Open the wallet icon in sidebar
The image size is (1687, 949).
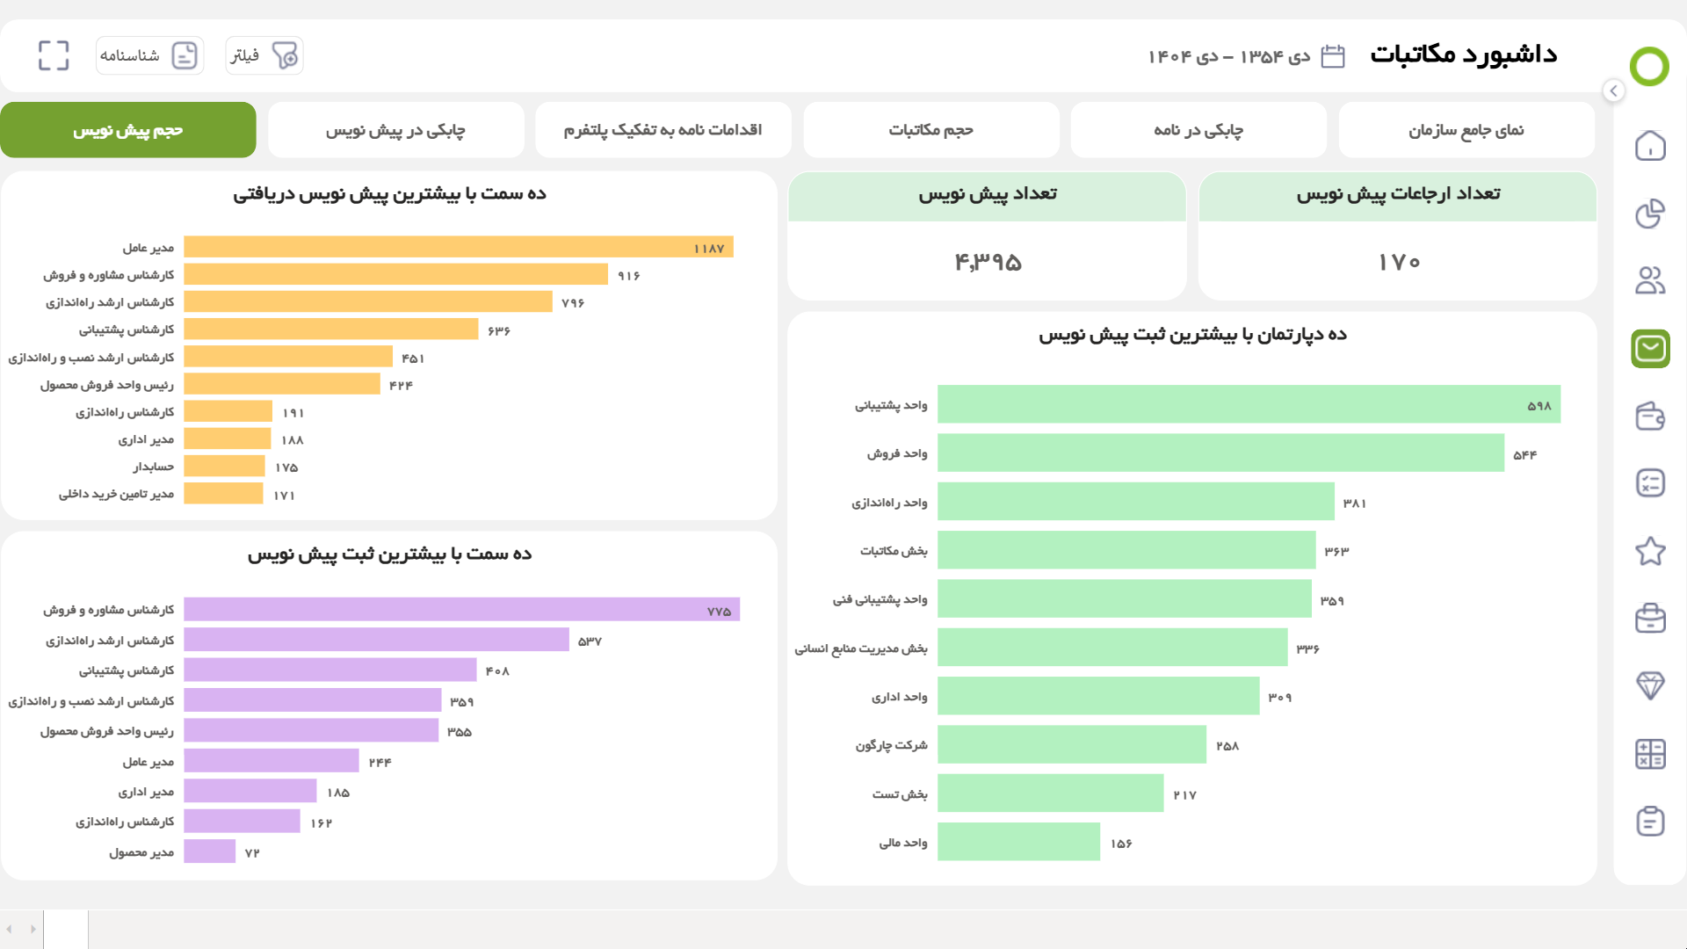(x=1650, y=416)
